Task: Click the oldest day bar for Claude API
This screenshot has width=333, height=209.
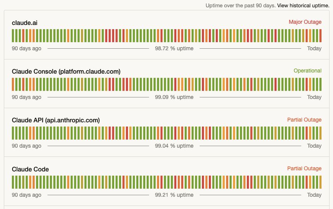Action: (13, 133)
